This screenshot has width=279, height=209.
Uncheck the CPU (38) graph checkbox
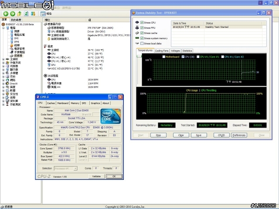183,57
